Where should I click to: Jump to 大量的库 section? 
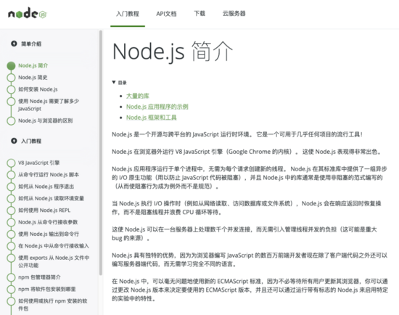[x=137, y=96]
